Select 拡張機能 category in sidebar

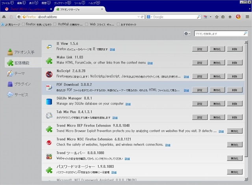[23, 63]
